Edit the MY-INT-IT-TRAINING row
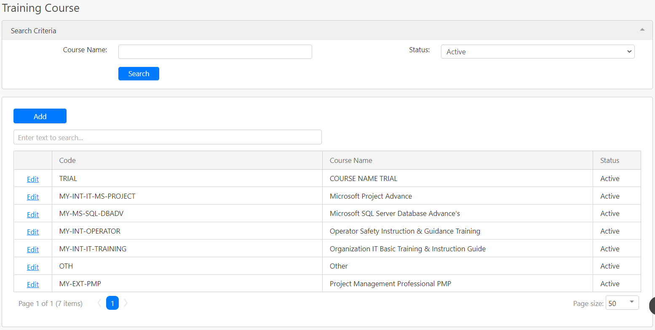Screen dimensions: 655x330 (x=33, y=250)
